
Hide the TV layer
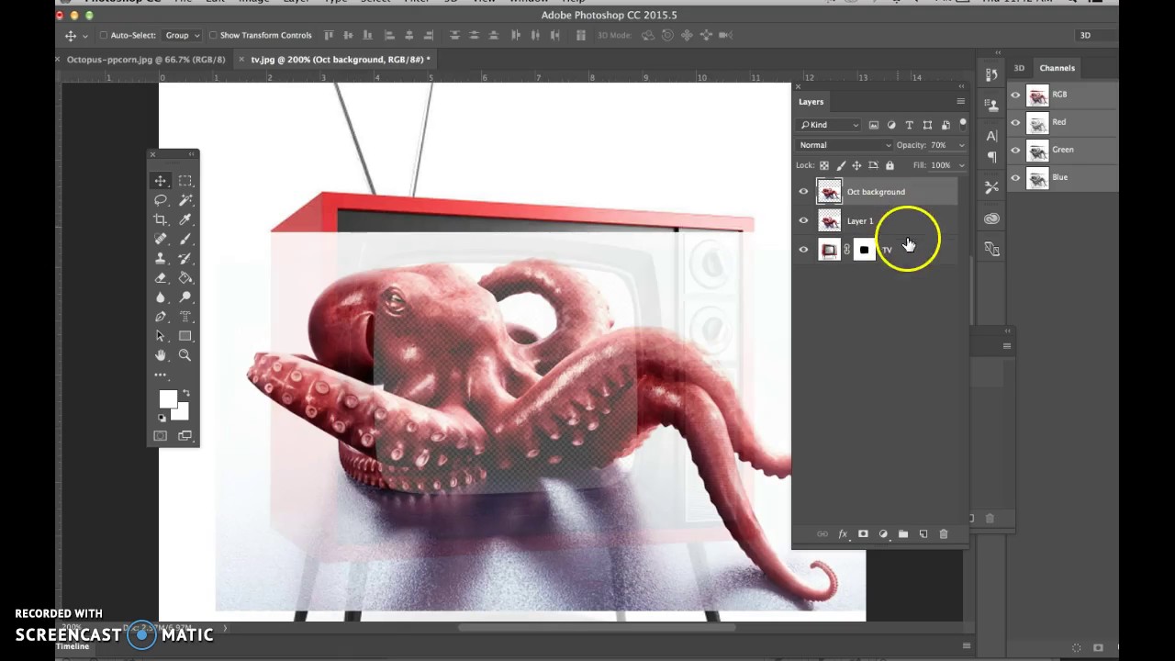pyautogui.click(x=804, y=250)
